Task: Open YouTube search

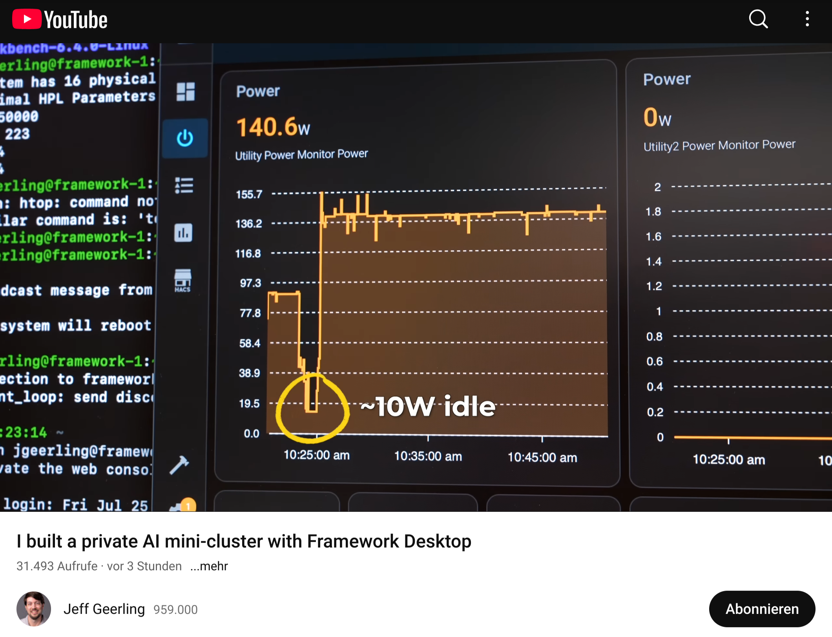Action: pyautogui.click(x=758, y=19)
